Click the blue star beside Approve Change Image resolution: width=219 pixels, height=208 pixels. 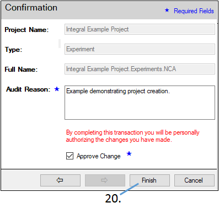[x=129, y=153]
